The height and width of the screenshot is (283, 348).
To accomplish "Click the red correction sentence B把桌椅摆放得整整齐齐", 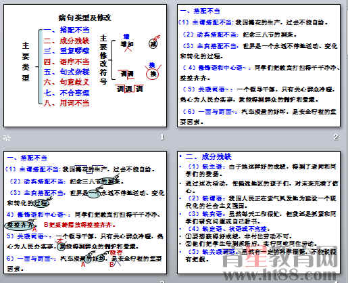I will pos(80,225).
